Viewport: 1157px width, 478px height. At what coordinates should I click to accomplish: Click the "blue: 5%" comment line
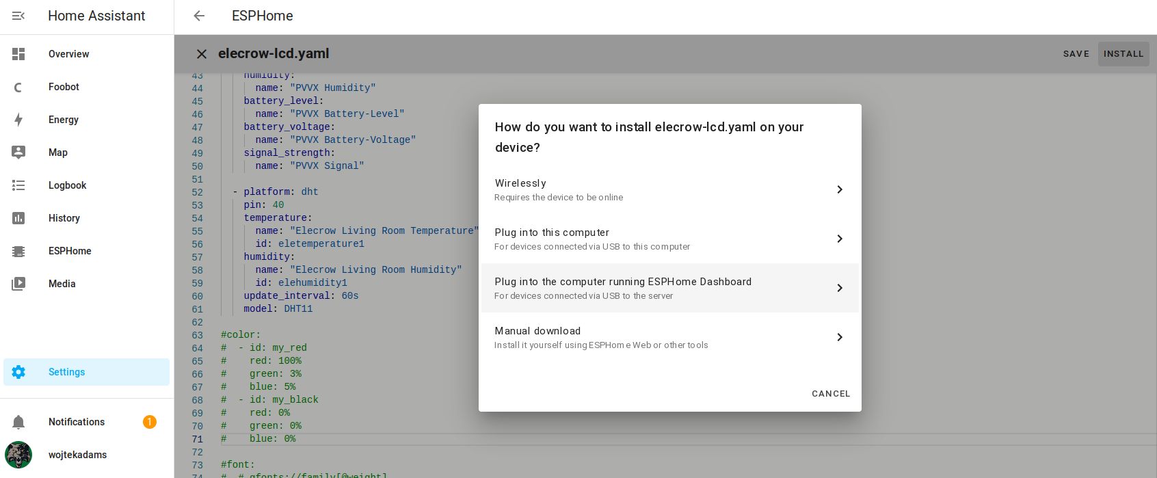click(258, 387)
